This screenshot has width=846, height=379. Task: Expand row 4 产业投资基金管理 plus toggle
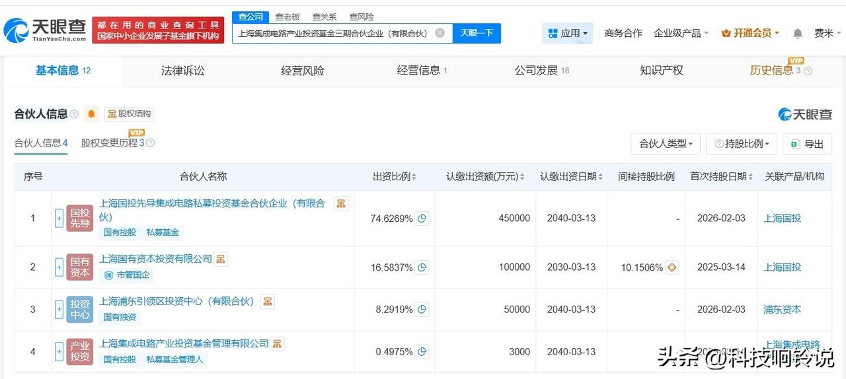point(59,351)
